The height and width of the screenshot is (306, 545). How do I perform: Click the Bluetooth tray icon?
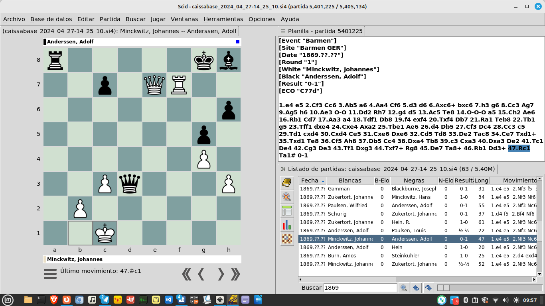coord(465,300)
